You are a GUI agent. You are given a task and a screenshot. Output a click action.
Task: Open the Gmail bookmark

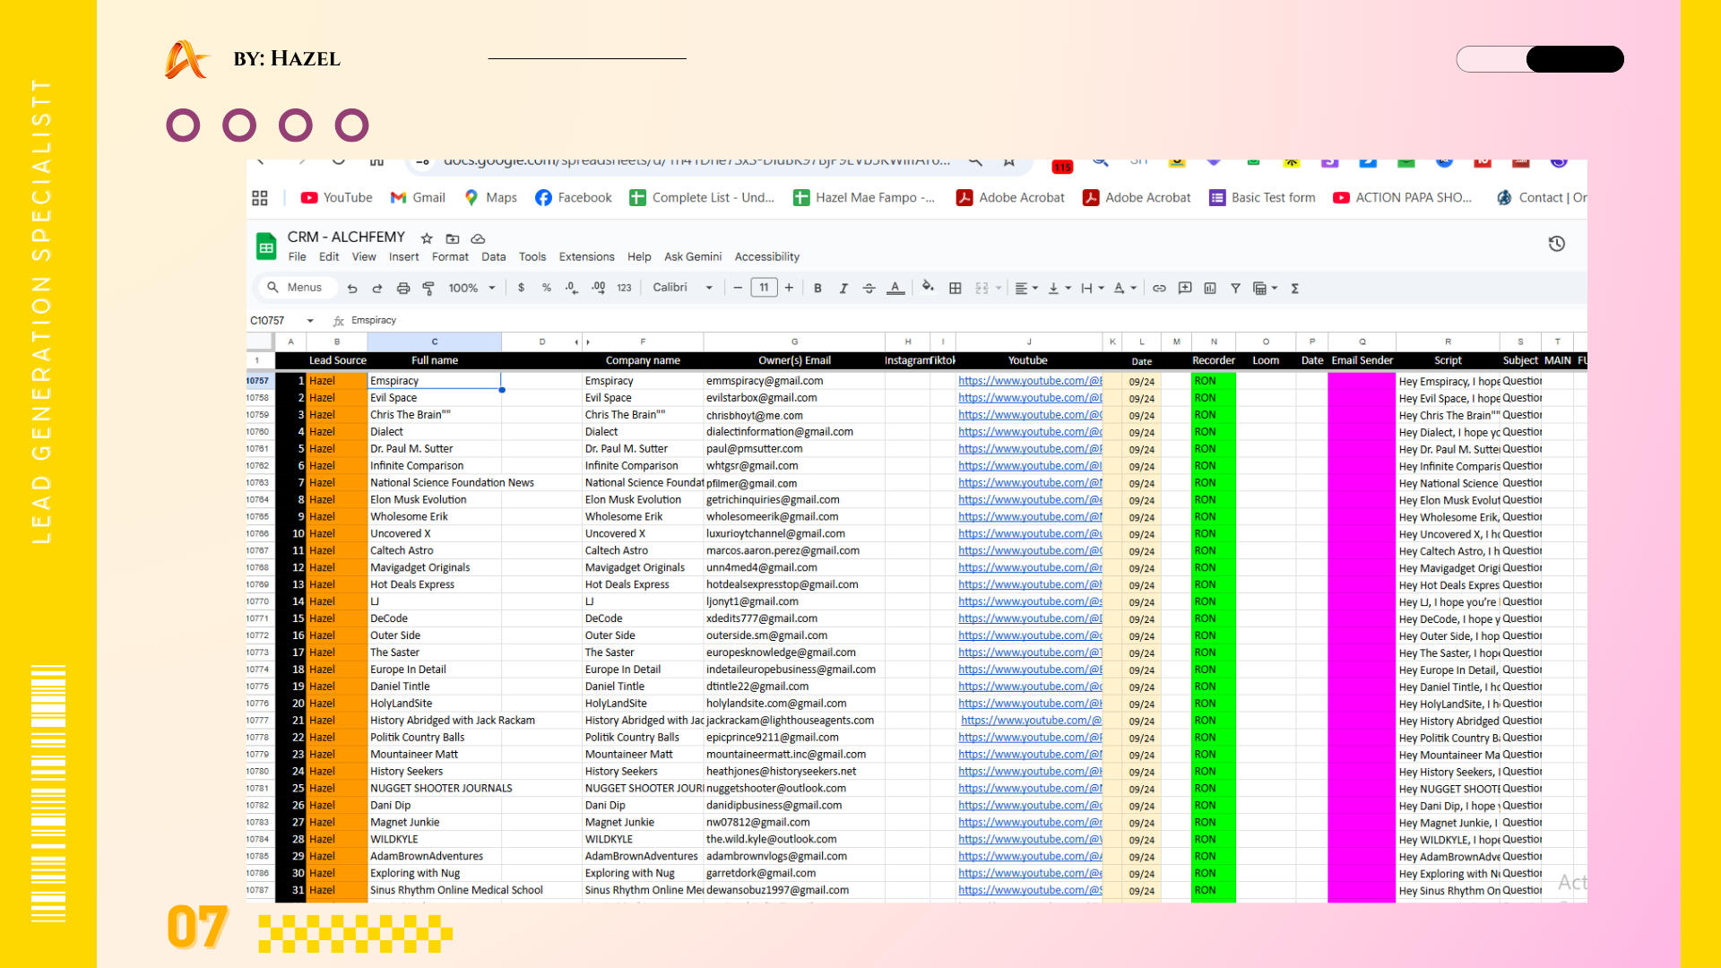pyautogui.click(x=418, y=197)
